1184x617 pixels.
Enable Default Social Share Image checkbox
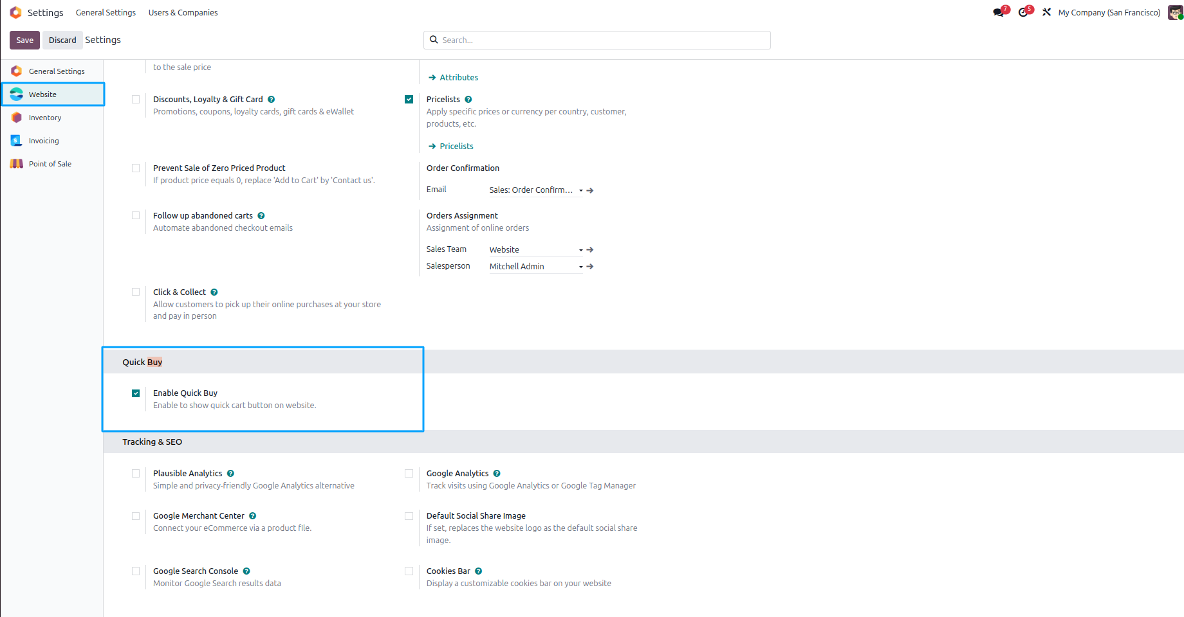click(x=409, y=516)
